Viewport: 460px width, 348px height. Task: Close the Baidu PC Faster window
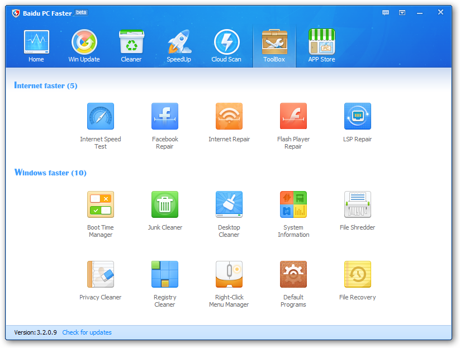[x=440, y=12]
